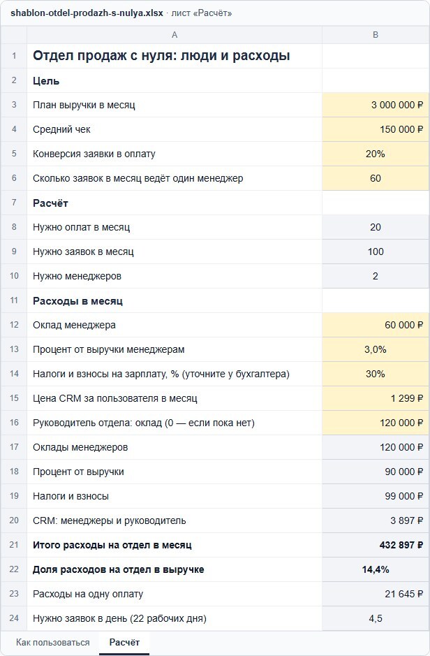Select row 21 header number
Viewport: 430px width, 656px height.
click(14, 546)
